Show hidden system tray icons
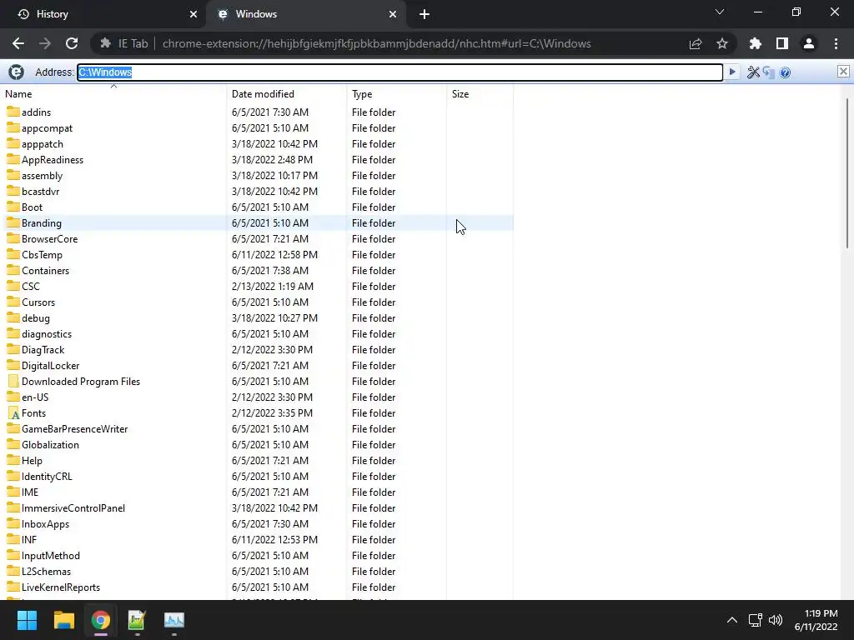 pos(732,620)
